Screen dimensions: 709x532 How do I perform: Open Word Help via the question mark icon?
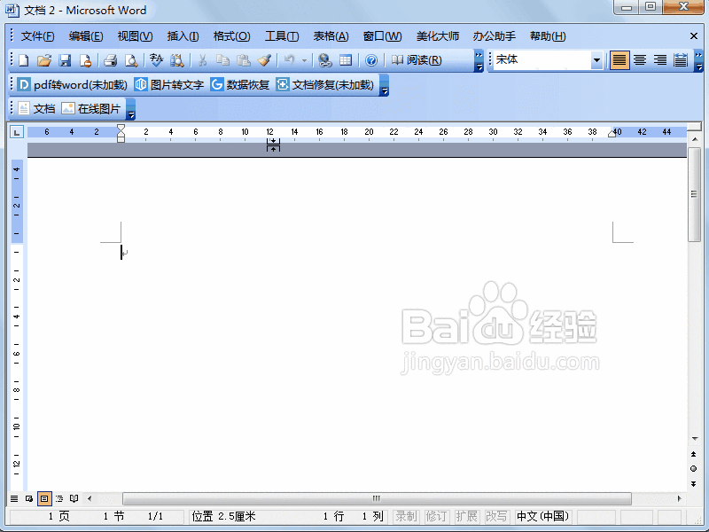[373, 60]
